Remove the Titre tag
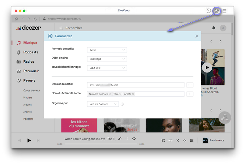 (x=120, y=94)
